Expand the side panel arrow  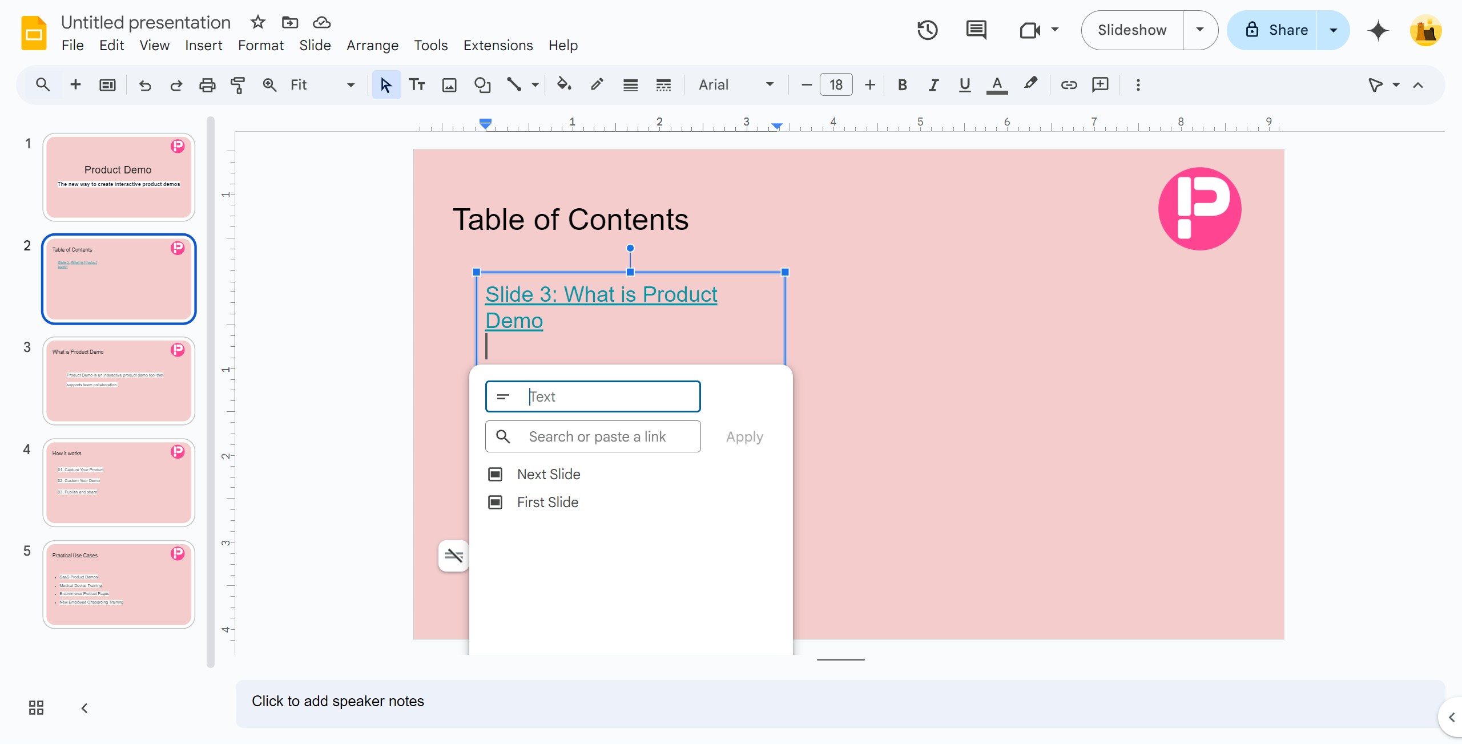1452,717
